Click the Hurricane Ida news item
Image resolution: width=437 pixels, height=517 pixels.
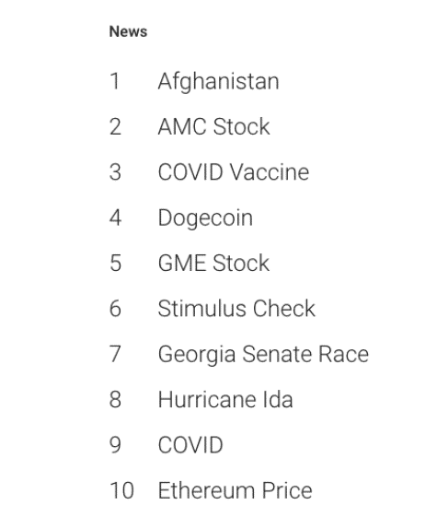(225, 400)
